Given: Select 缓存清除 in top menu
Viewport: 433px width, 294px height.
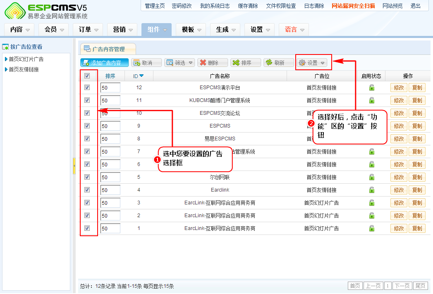Looking at the screenshot, I should pos(248,6).
